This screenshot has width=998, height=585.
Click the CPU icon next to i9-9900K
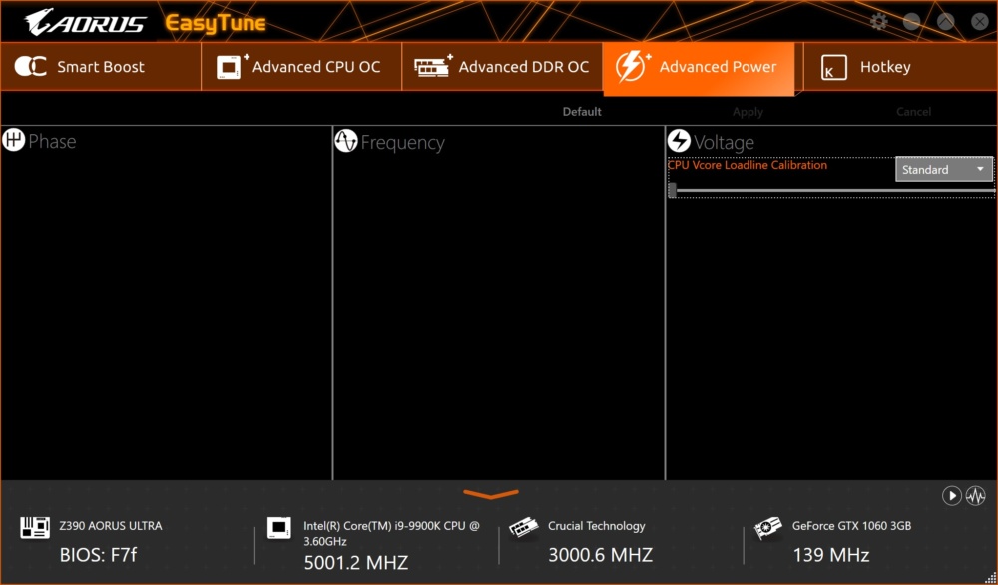point(278,528)
